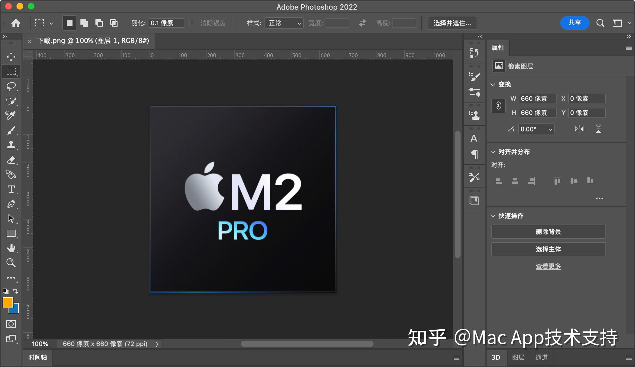Choose the Eraser tool
This screenshot has width=635, height=367.
coord(11,160)
